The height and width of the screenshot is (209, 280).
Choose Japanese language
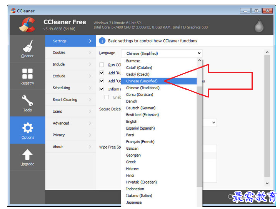pyautogui.click(x=159, y=202)
